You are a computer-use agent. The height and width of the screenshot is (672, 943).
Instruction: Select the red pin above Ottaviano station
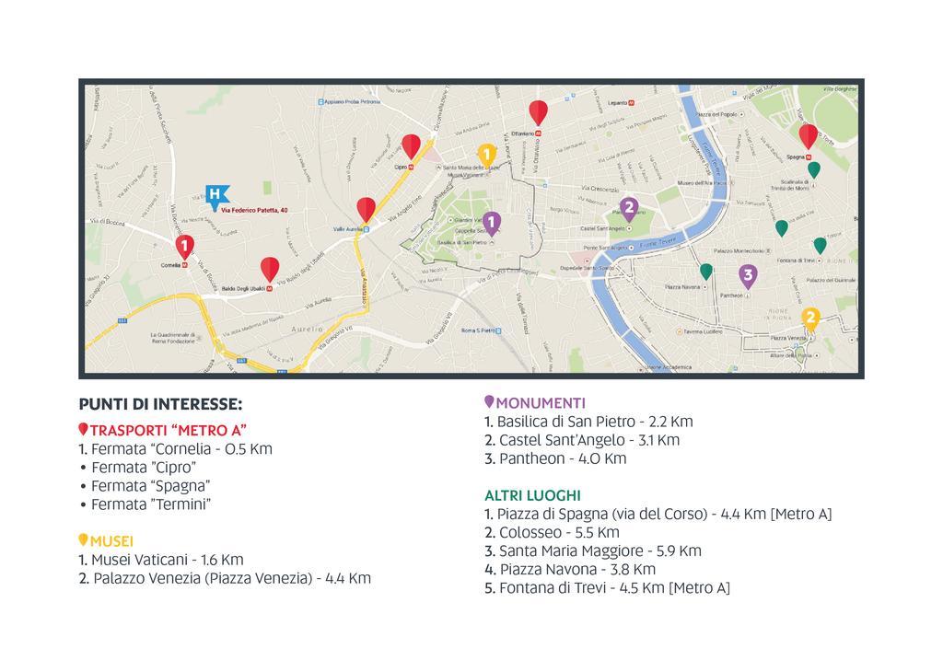point(538,113)
